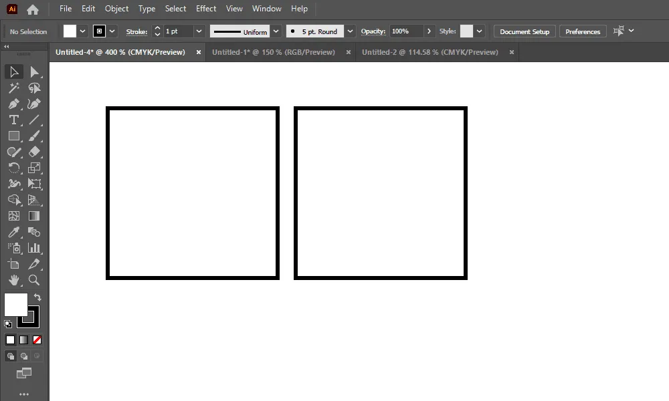Enable Draw Inside mode

click(37, 356)
